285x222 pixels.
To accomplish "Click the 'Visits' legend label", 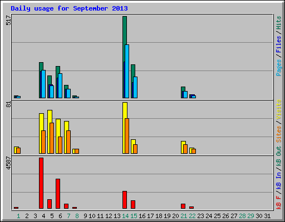I will tap(278, 109).
